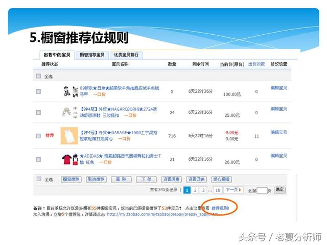
Task: Open the 推荐规则 link
Action: coord(220,208)
